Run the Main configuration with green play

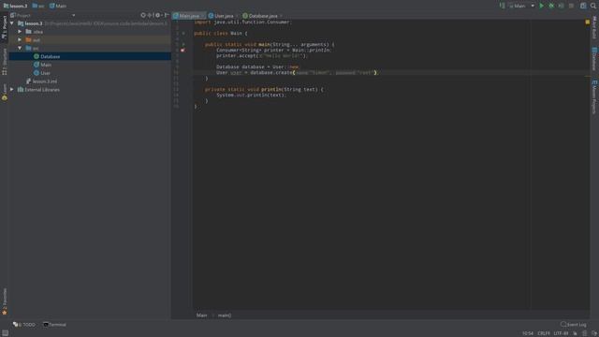pyautogui.click(x=541, y=6)
